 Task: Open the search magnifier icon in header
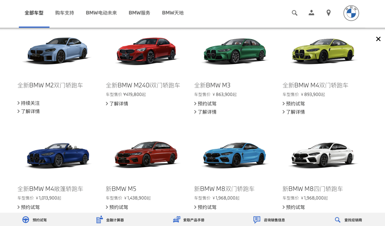pos(294,13)
